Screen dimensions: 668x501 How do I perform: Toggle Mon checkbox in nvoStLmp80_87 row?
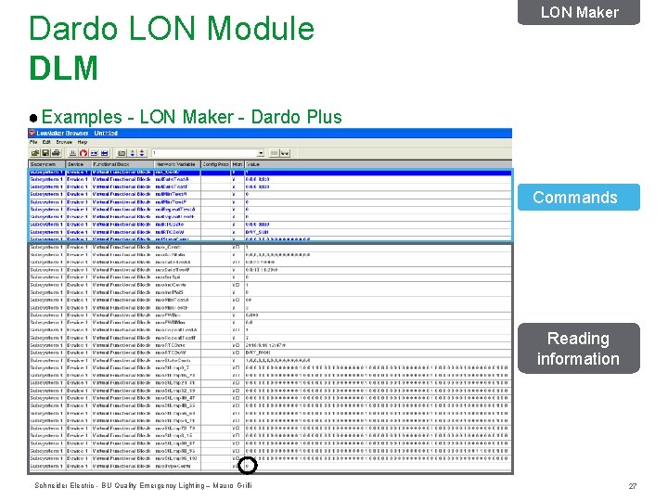238,443
